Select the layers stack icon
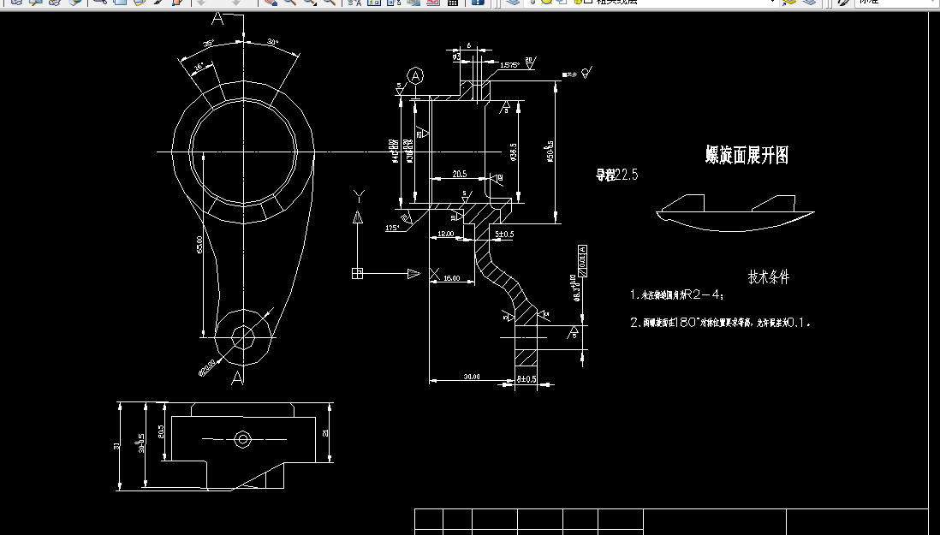The height and width of the screenshot is (535, 940). pyautogui.click(x=513, y=5)
